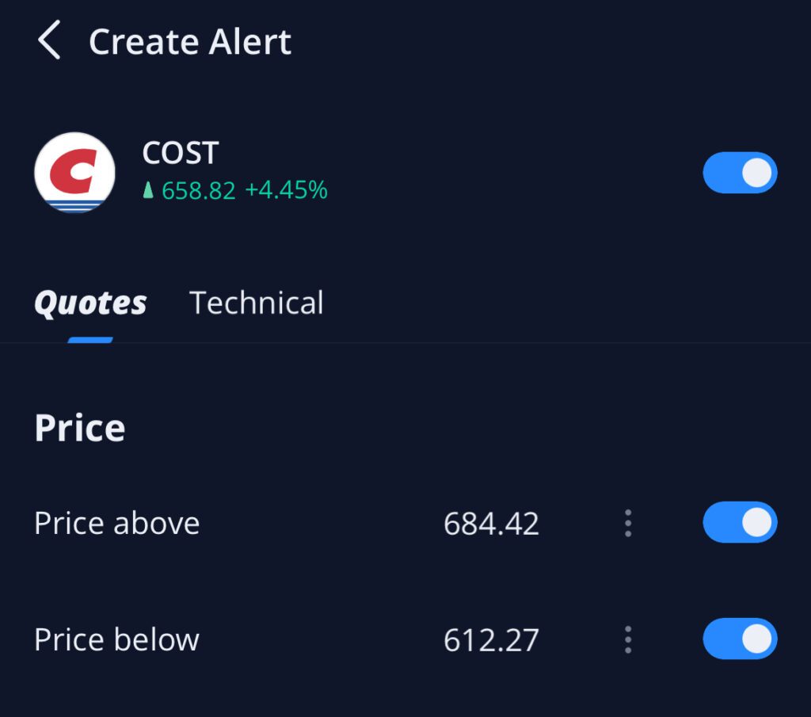Disable the Price above alert toggle
The height and width of the screenshot is (717, 811).
740,523
